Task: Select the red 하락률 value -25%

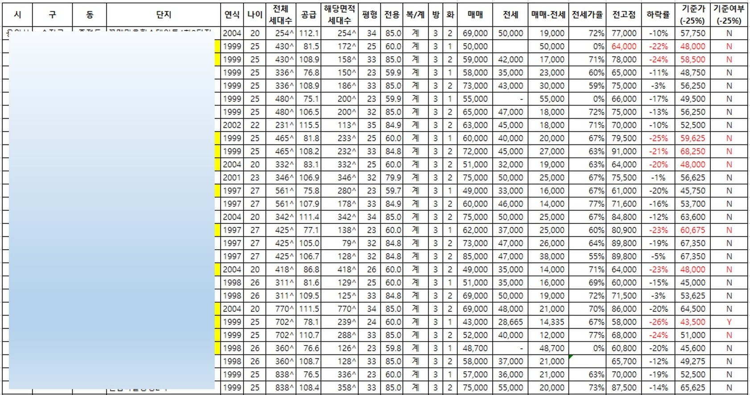Action: tap(658, 138)
